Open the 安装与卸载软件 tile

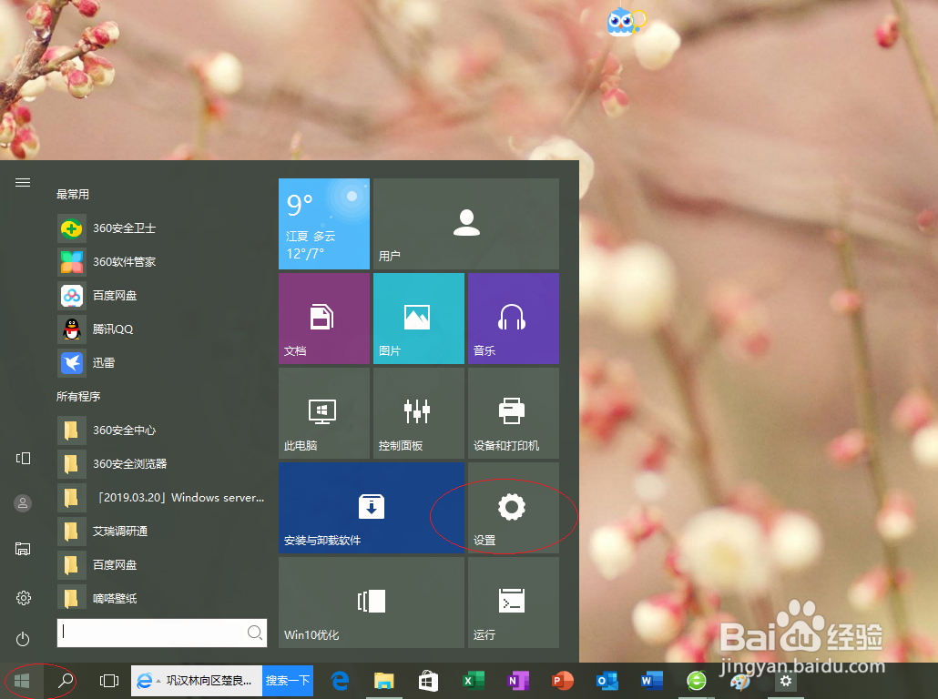pyautogui.click(x=372, y=508)
